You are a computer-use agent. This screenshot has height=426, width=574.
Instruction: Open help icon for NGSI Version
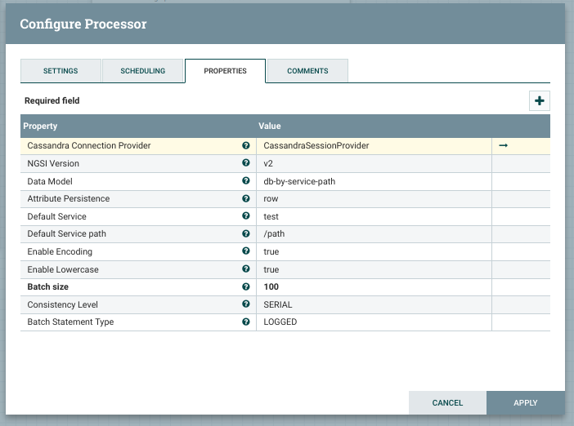point(246,163)
